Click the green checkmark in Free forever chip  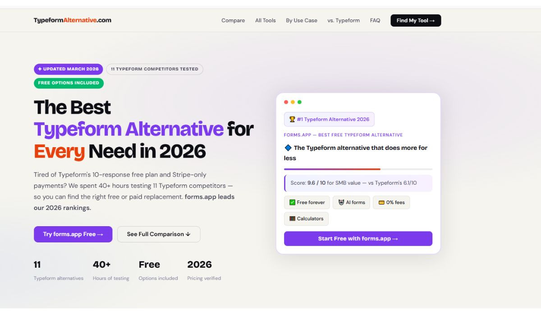click(292, 203)
